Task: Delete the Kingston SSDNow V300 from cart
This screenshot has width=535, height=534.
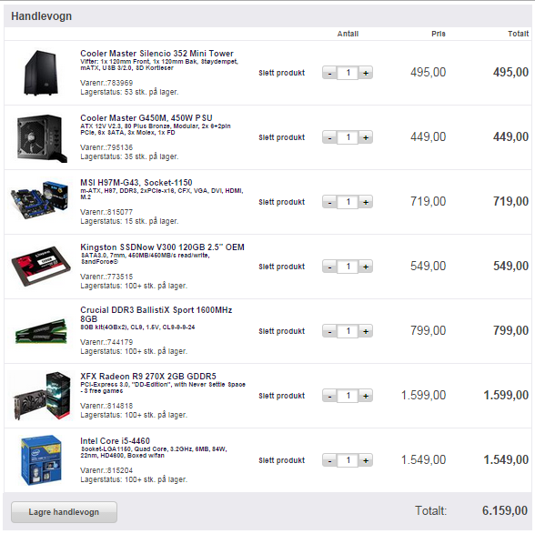Action: 281,267
